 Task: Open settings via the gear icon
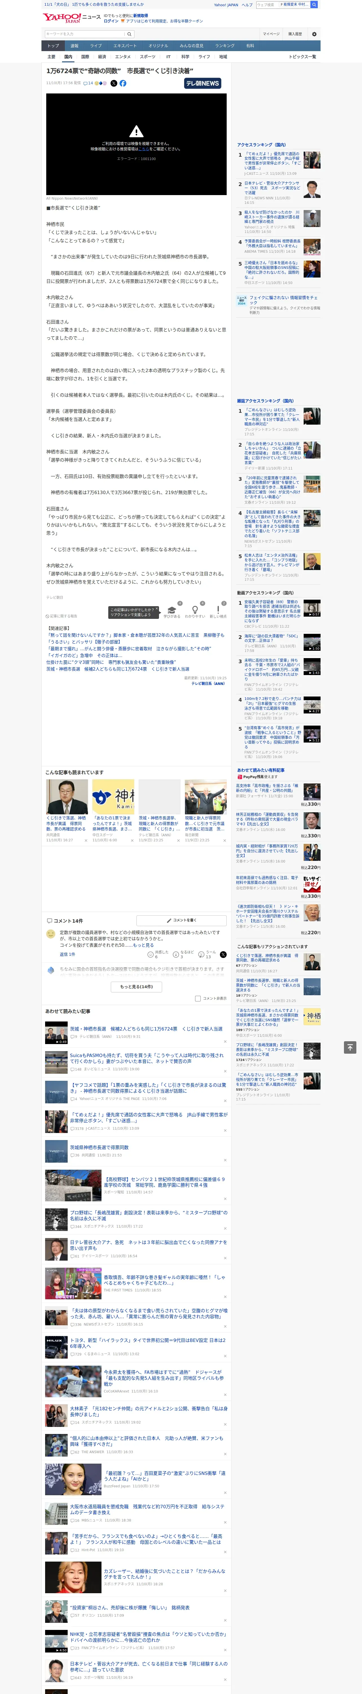coord(314,34)
